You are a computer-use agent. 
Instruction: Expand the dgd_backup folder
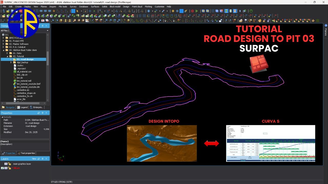tap(11, 62)
